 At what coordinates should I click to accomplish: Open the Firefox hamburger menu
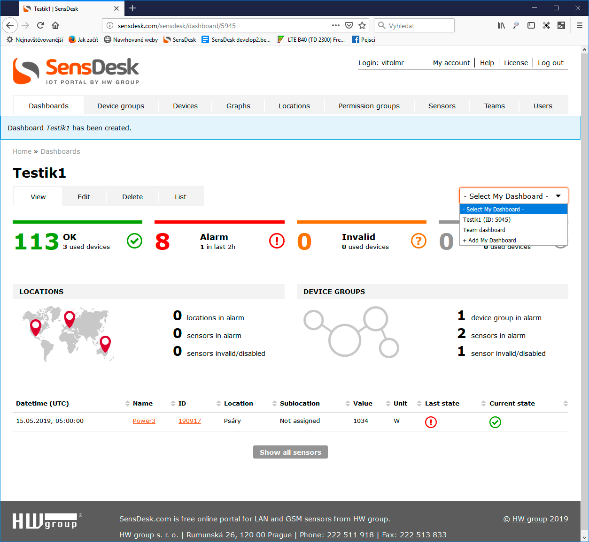point(580,25)
